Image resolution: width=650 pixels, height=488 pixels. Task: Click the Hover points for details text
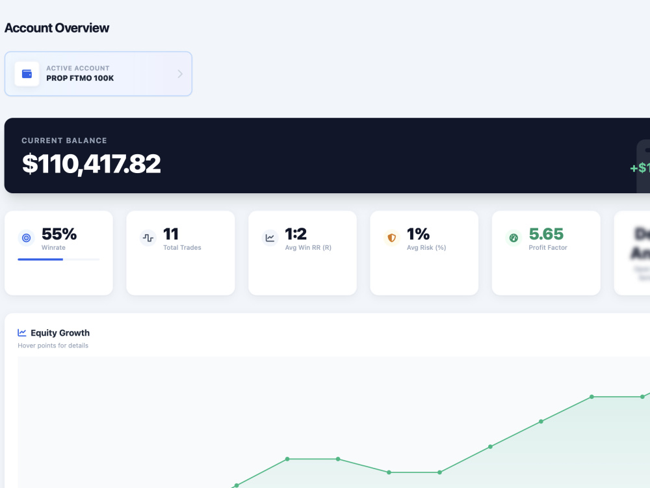point(53,346)
